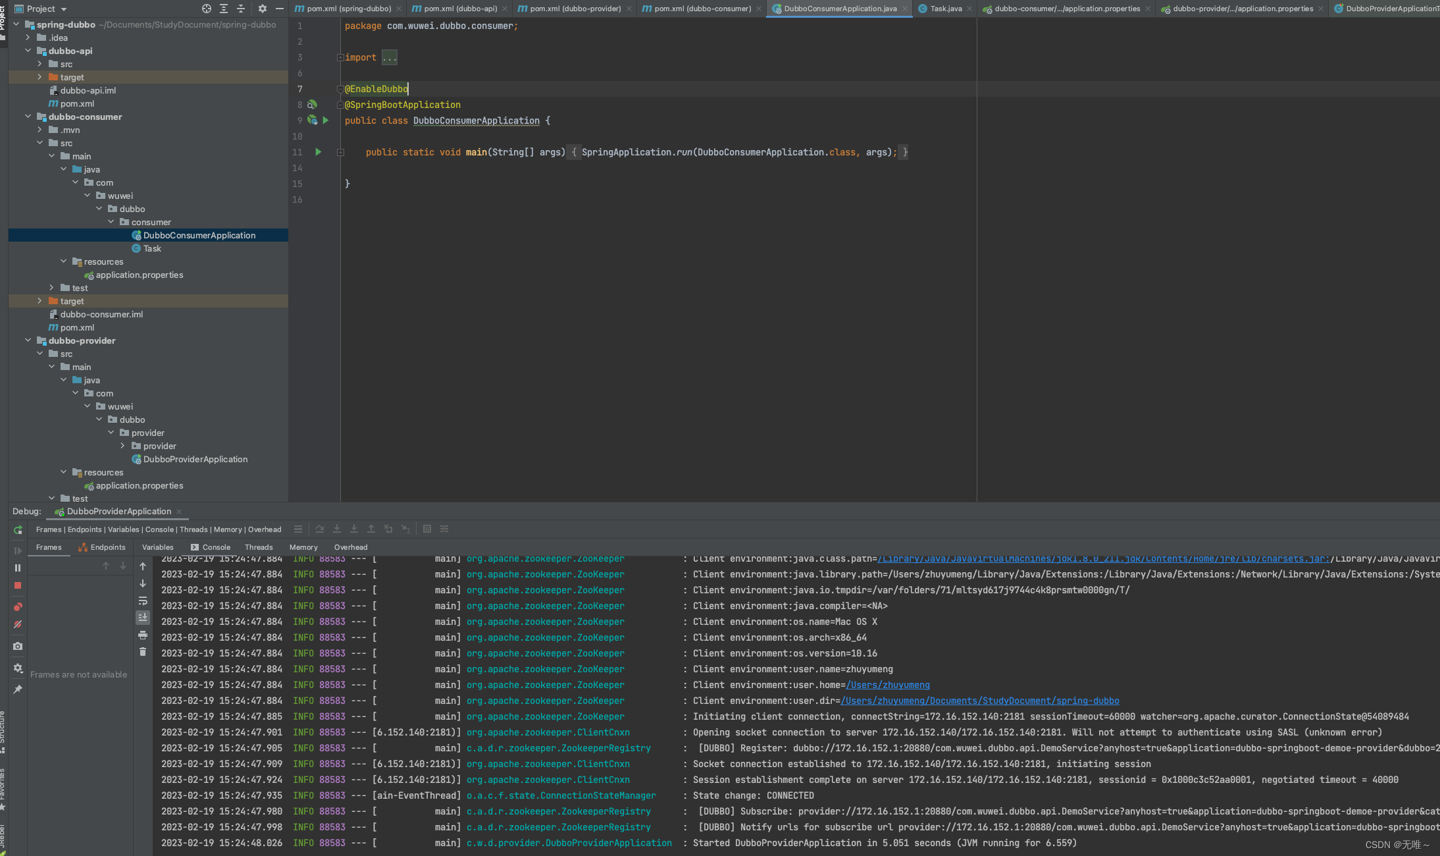
Task: Click the locate/select opened file icon
Action: tap(207, 9)
